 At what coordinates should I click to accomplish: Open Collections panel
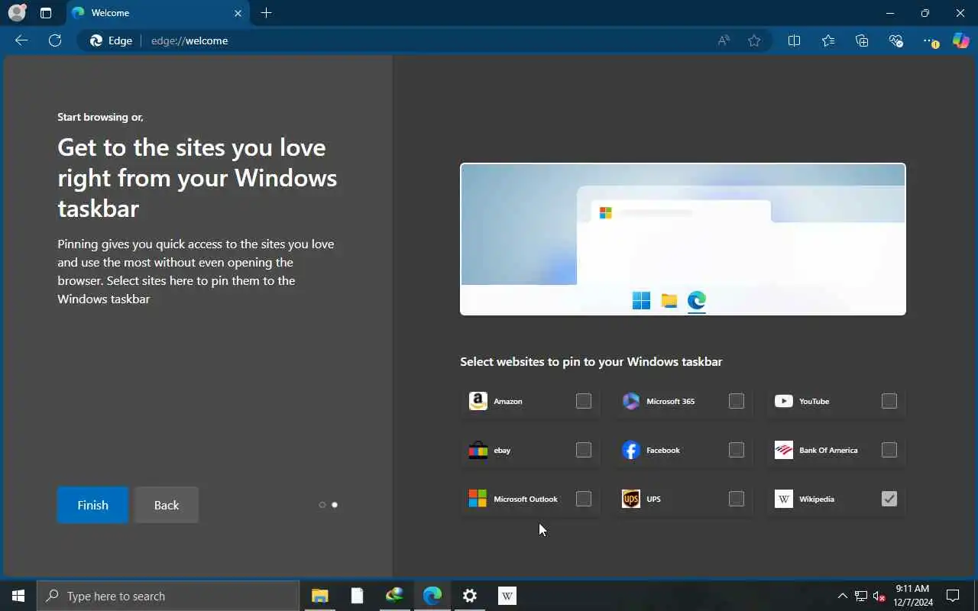[x=862, y=40]
